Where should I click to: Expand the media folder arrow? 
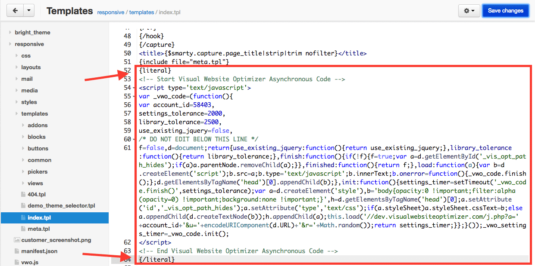click(16, 91)
